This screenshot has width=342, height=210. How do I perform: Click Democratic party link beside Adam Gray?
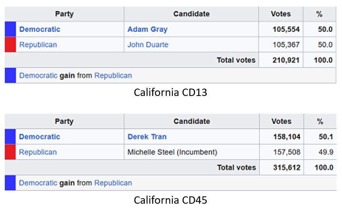click(39, 30)
